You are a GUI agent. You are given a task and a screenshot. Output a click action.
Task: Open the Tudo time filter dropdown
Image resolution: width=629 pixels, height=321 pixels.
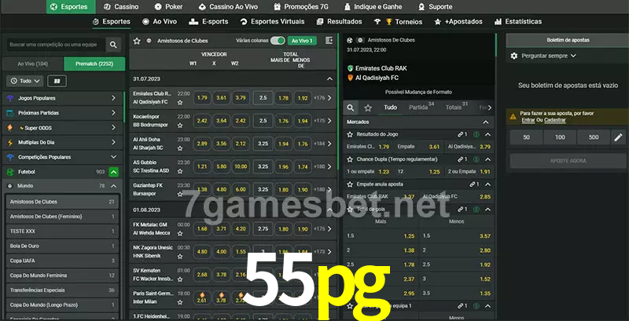coord(24,81)
